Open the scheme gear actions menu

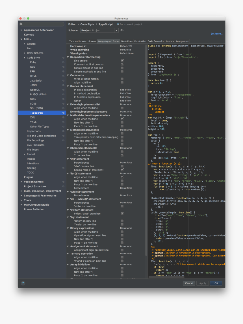122,30
